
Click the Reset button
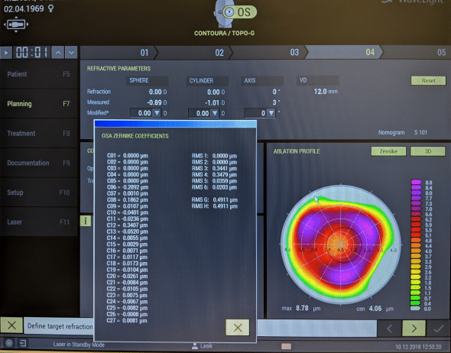pyautogui.click(x=428, y=80)
